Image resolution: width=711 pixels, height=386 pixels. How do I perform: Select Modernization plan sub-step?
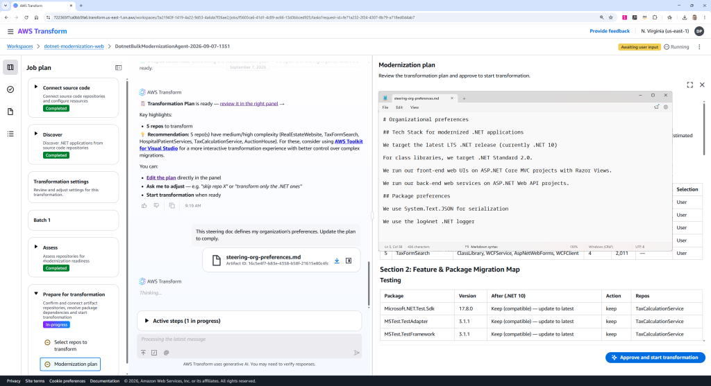pos(70,365)
